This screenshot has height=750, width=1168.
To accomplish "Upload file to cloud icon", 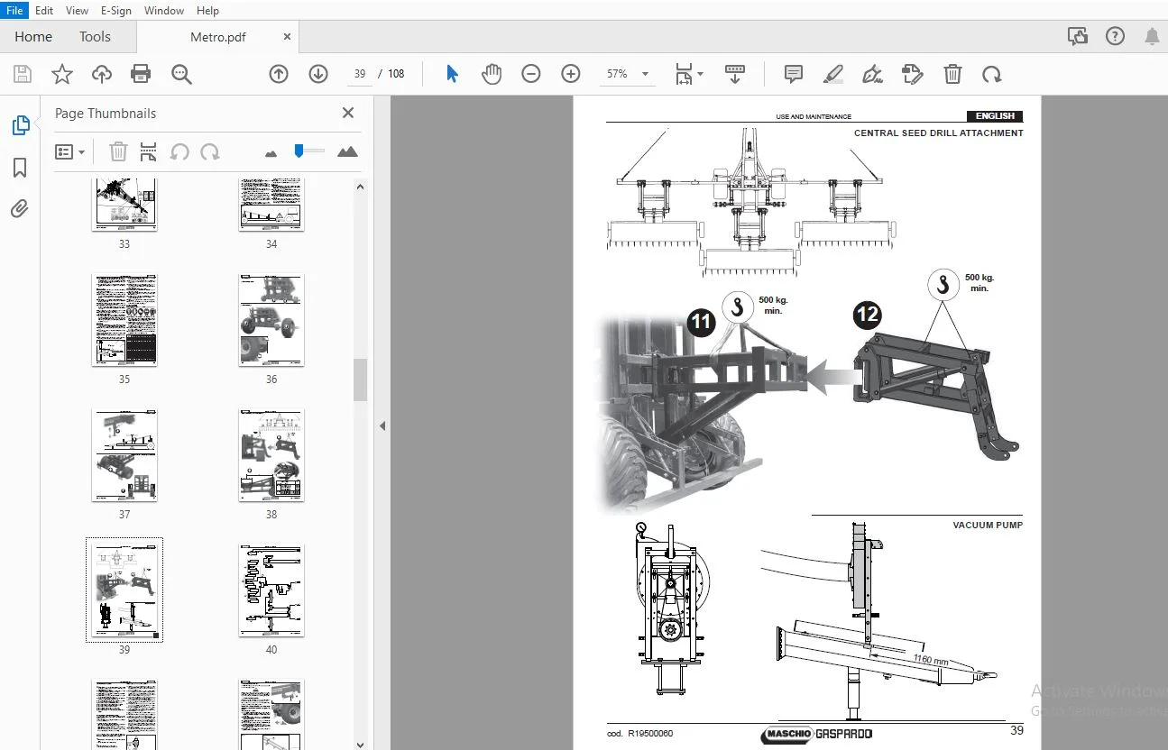I will click(102, 74).
